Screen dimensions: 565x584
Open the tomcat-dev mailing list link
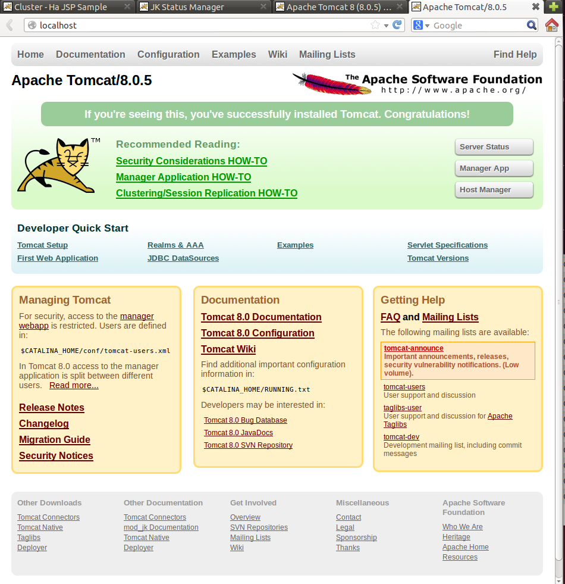coord(401,437)
